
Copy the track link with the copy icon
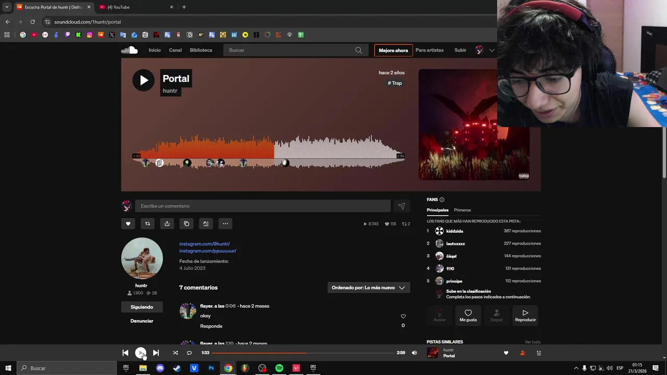click(187, 223)
